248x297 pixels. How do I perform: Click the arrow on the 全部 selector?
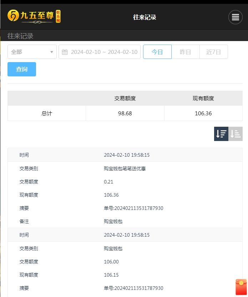[x=51, y=52]
